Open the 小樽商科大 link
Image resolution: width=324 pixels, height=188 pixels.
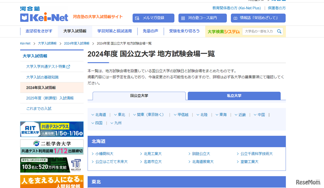point(104,154)
